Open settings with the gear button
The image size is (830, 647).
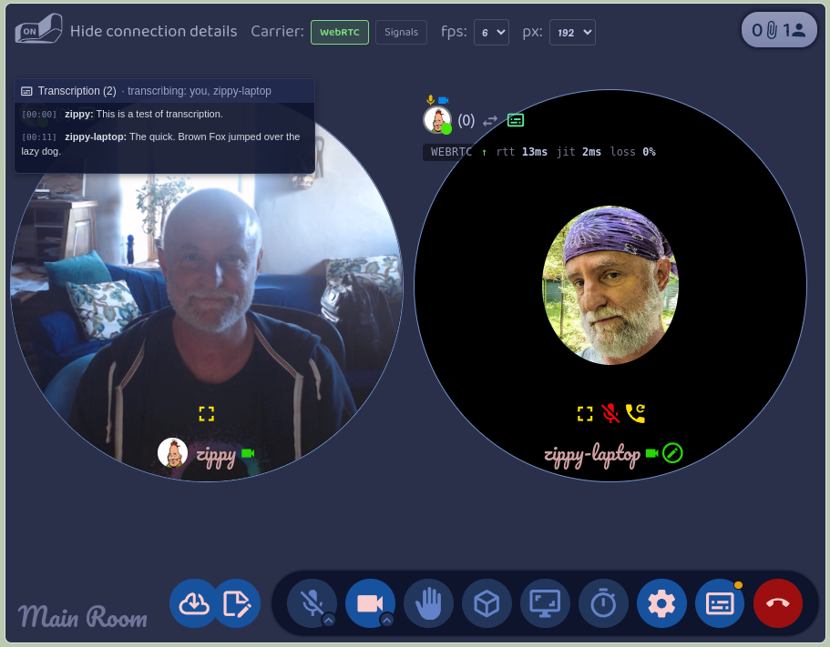point(661,603)
